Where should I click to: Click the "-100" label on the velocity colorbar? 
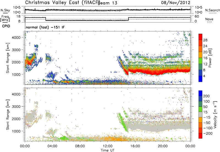pos(208,128)
